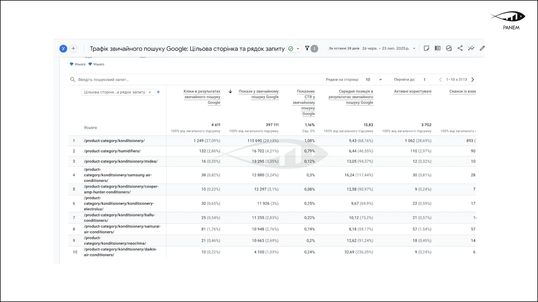Sort by 'Активні користувачі' column header

pos(412,91)
